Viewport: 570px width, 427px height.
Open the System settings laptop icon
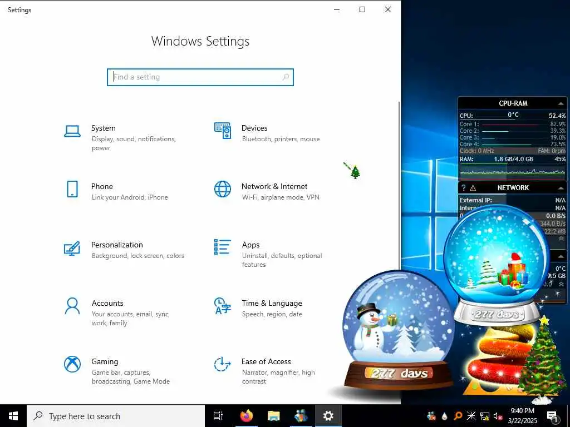coord(72,131)
